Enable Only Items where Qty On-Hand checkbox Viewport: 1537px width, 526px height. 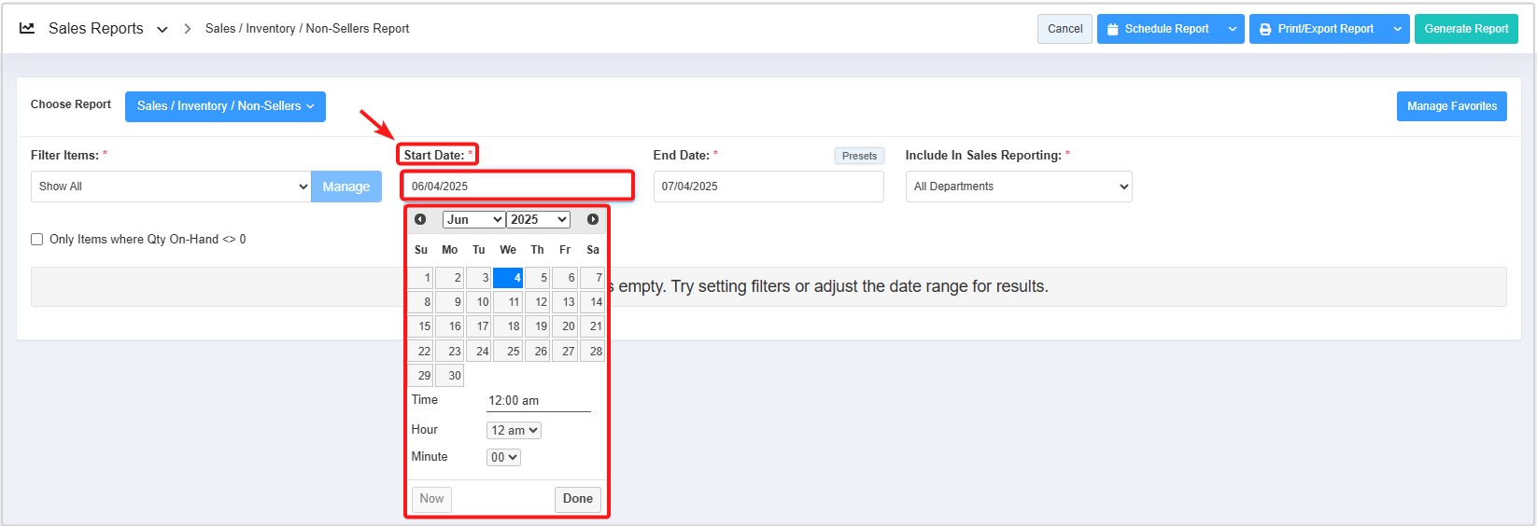[x=37, y=240]
